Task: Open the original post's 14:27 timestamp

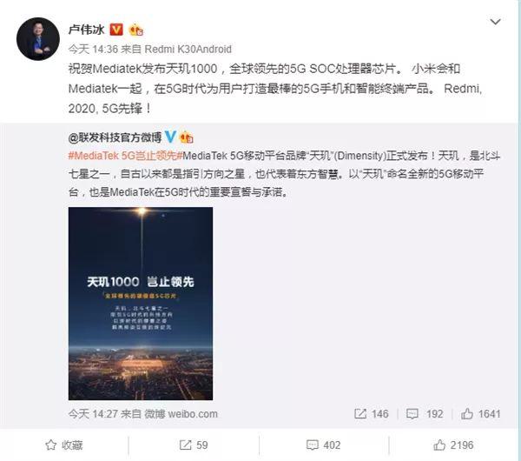Action: 93,414
